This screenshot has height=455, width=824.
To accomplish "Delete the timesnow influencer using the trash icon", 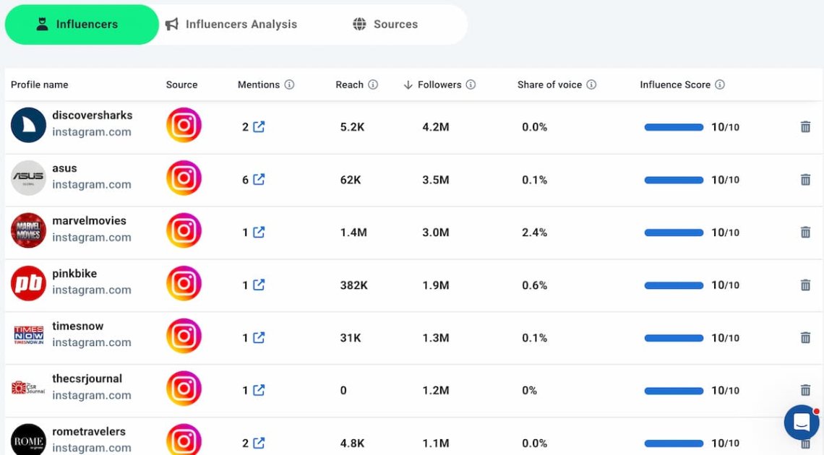I will pos(804,337).
